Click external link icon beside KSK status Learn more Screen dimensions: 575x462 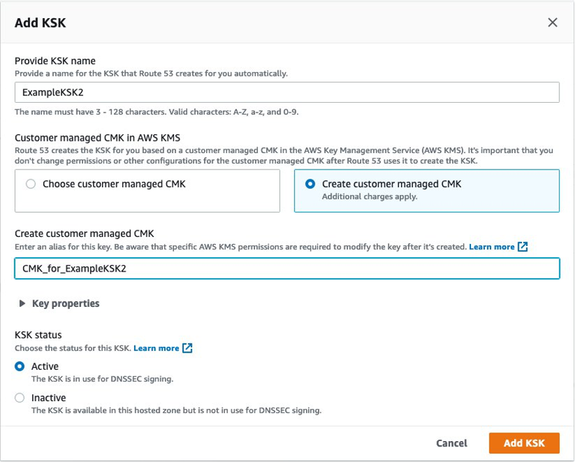click(x=187, y=348)
